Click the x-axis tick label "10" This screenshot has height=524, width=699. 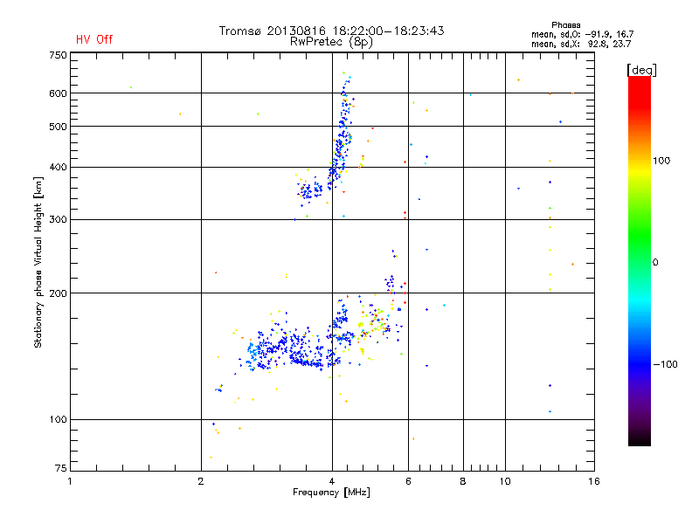tap(505, 481)
